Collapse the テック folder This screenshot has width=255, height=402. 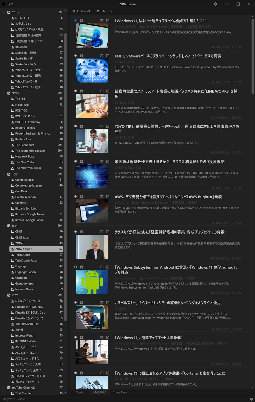pos(3,295)
